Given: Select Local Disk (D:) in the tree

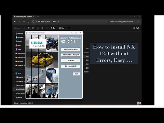Looking at the screenshot, I should pyautogui.click(x=20, y=81).
